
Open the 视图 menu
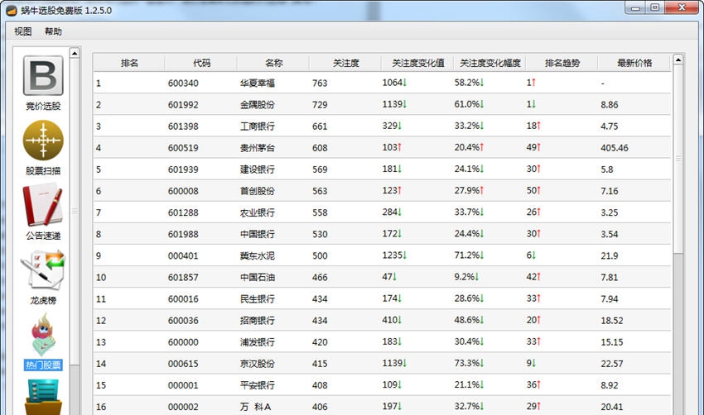pyautogui.click(x=23, y=31)
